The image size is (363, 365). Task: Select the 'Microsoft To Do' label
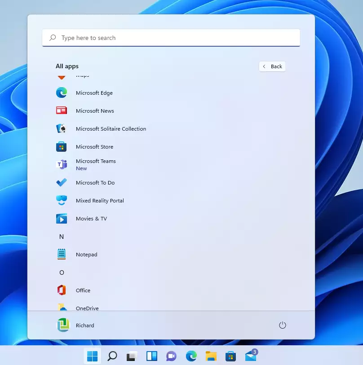point(95,183)
